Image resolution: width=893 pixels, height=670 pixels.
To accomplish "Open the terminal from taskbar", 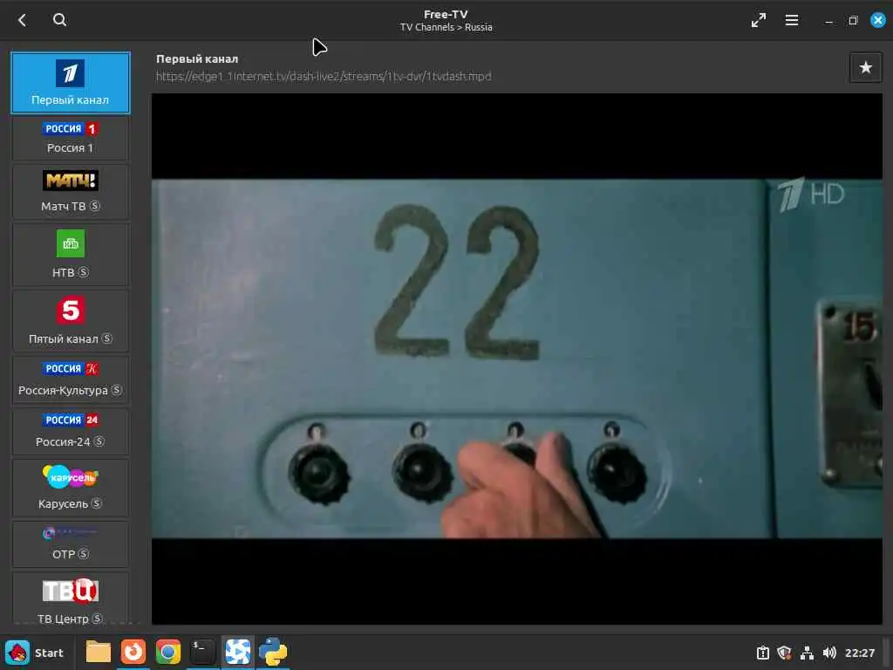I will point(202,652).
